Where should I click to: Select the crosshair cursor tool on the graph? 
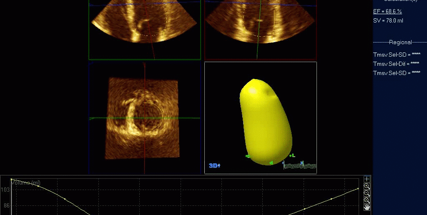[x=367, y=179]
